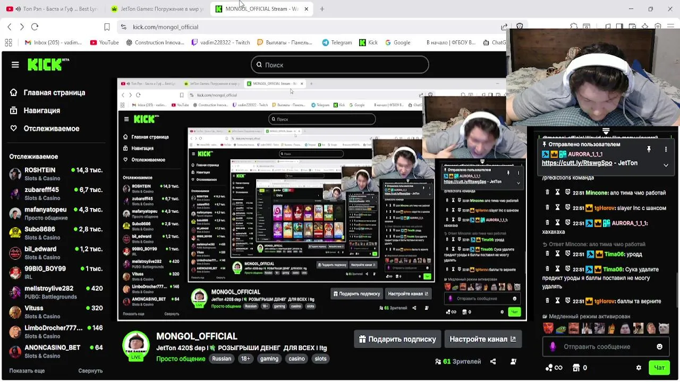Click the Kick search field Поиск
The image size is (680, 382).
click(340, 65)
